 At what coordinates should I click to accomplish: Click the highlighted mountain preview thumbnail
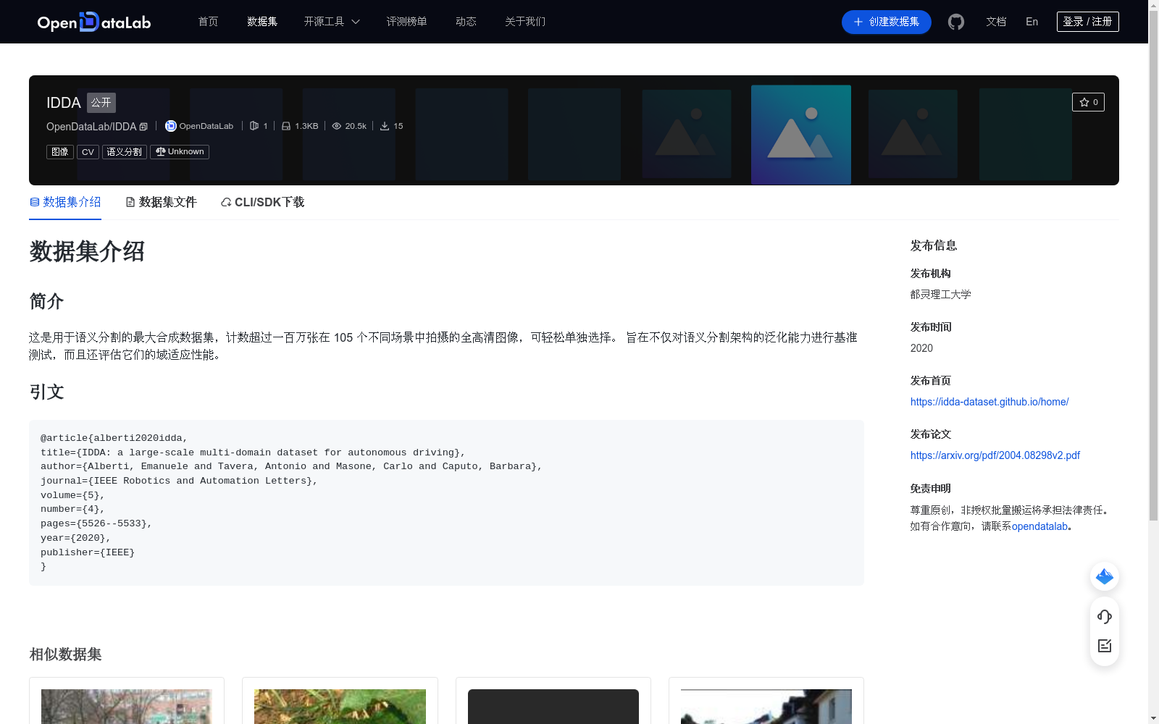tap(800, 135)
